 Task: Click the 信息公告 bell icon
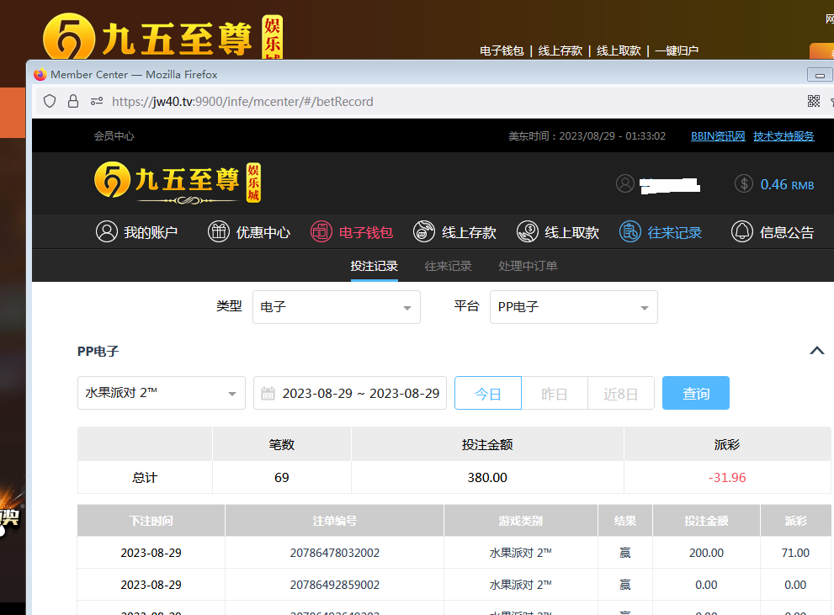click(x=741, y=231)
